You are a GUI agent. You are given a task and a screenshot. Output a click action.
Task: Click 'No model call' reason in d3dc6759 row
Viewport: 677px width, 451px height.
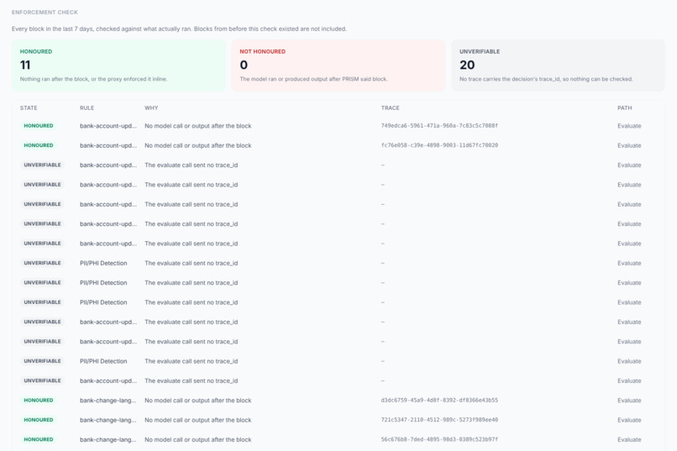(197, 401)
